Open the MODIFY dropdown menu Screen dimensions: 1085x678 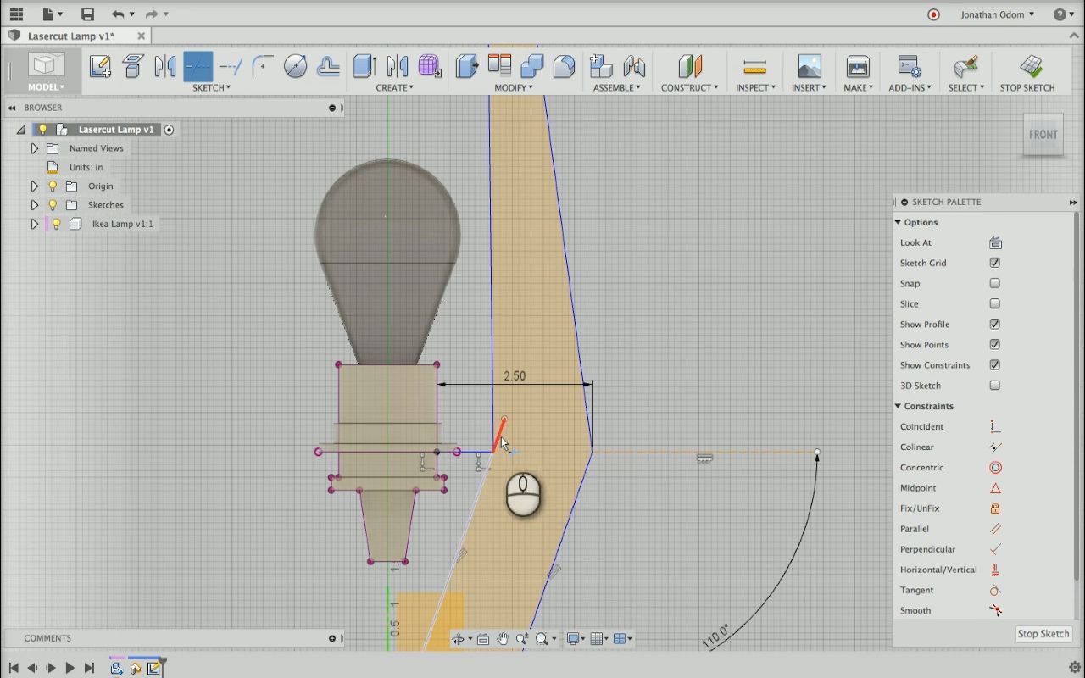coord(514,88)
